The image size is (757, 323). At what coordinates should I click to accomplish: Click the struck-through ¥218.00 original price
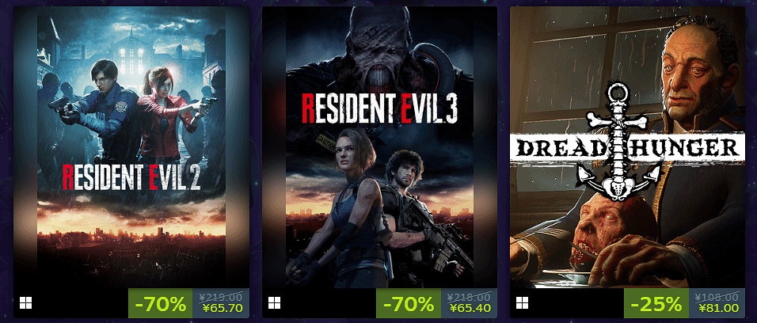(470, 298)
